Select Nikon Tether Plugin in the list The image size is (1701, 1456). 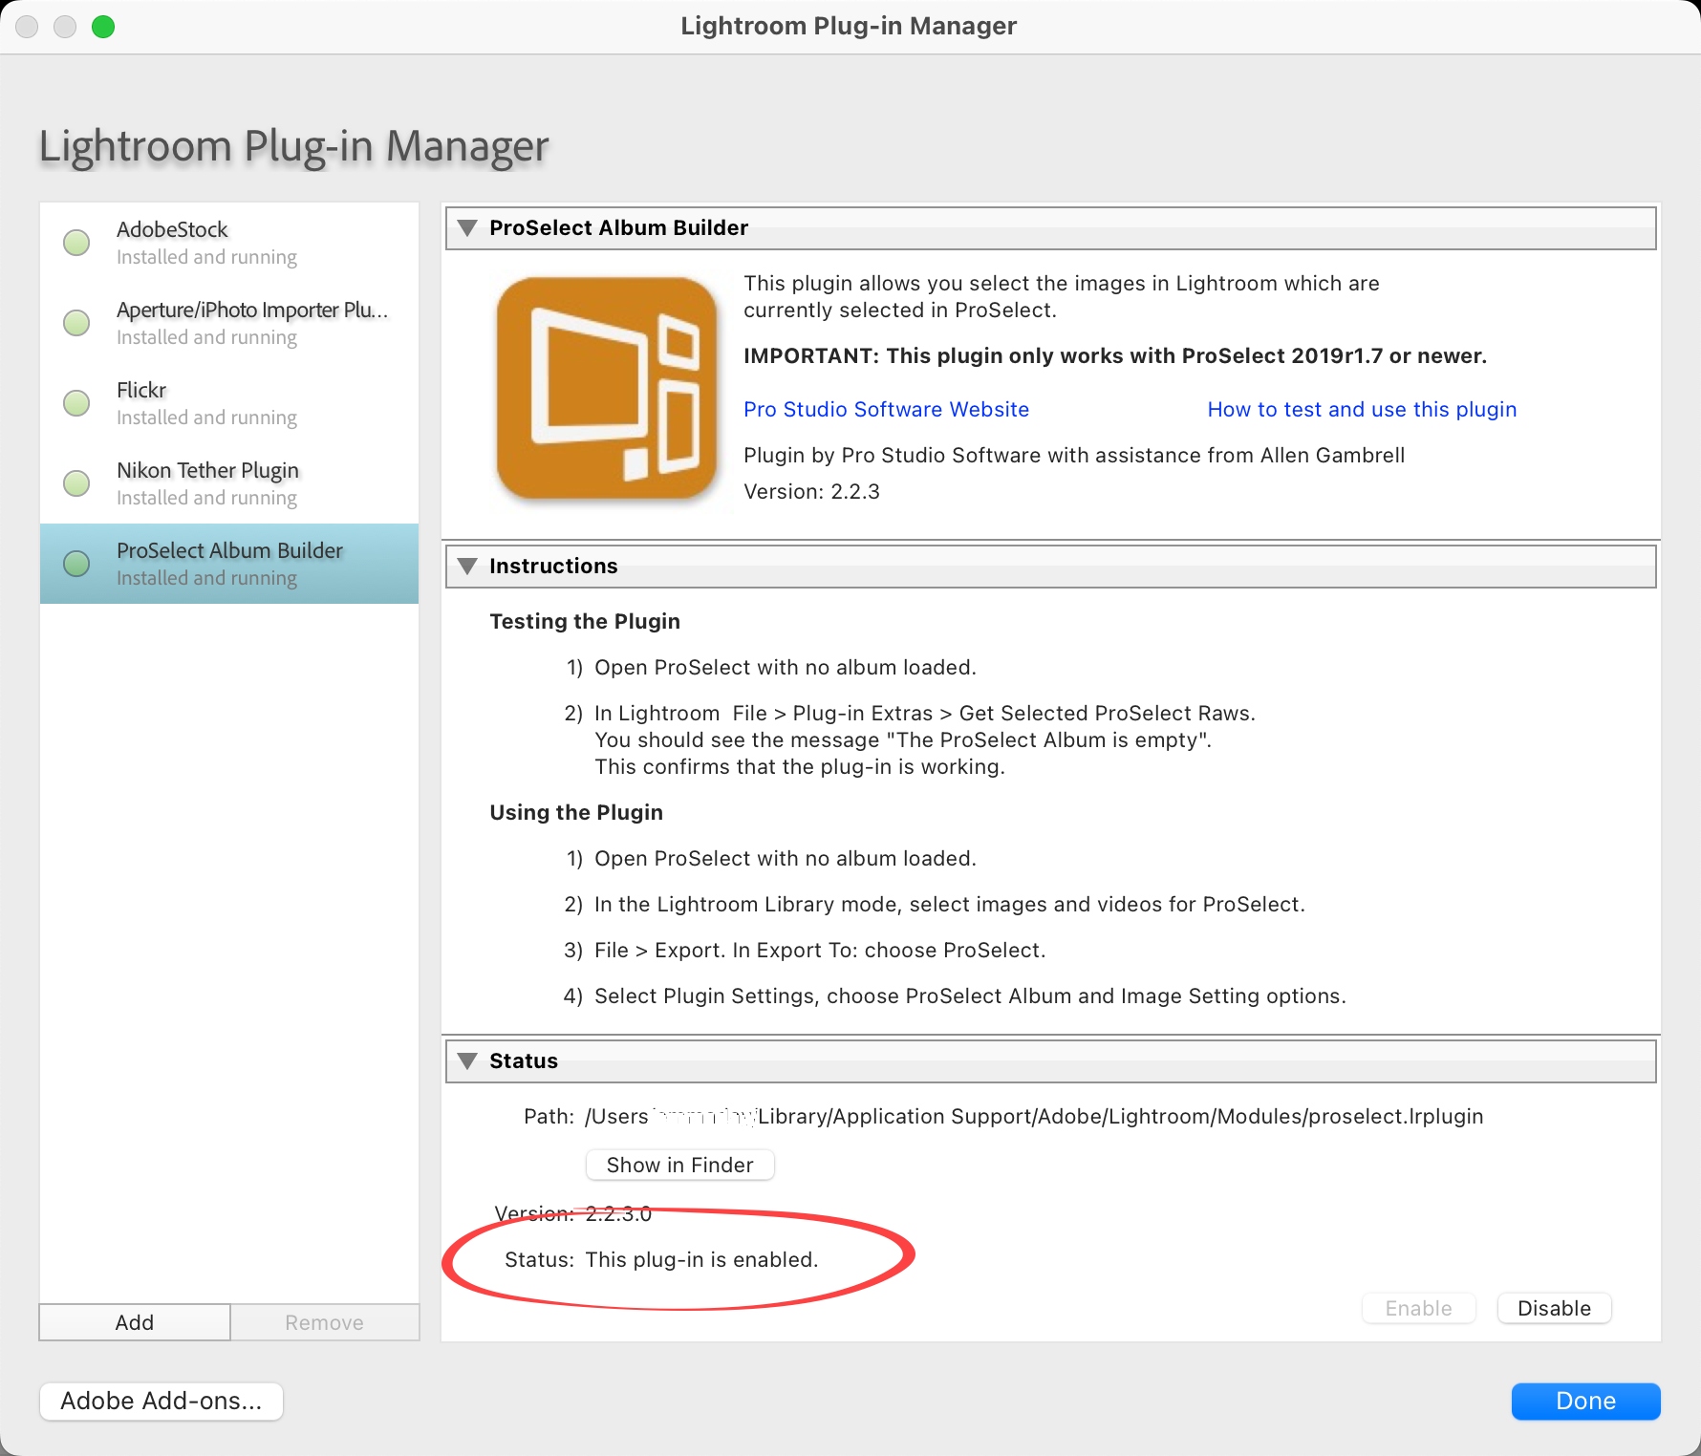click(x=229, y=483)
